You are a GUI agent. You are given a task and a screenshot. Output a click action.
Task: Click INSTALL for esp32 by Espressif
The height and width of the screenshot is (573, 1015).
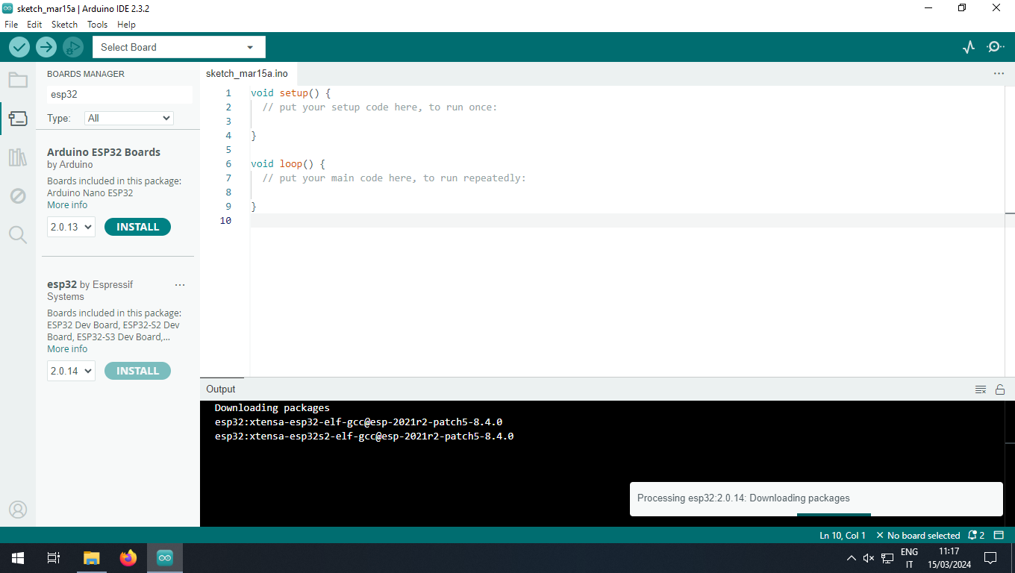pyautogui.click(x=137, y=371)
